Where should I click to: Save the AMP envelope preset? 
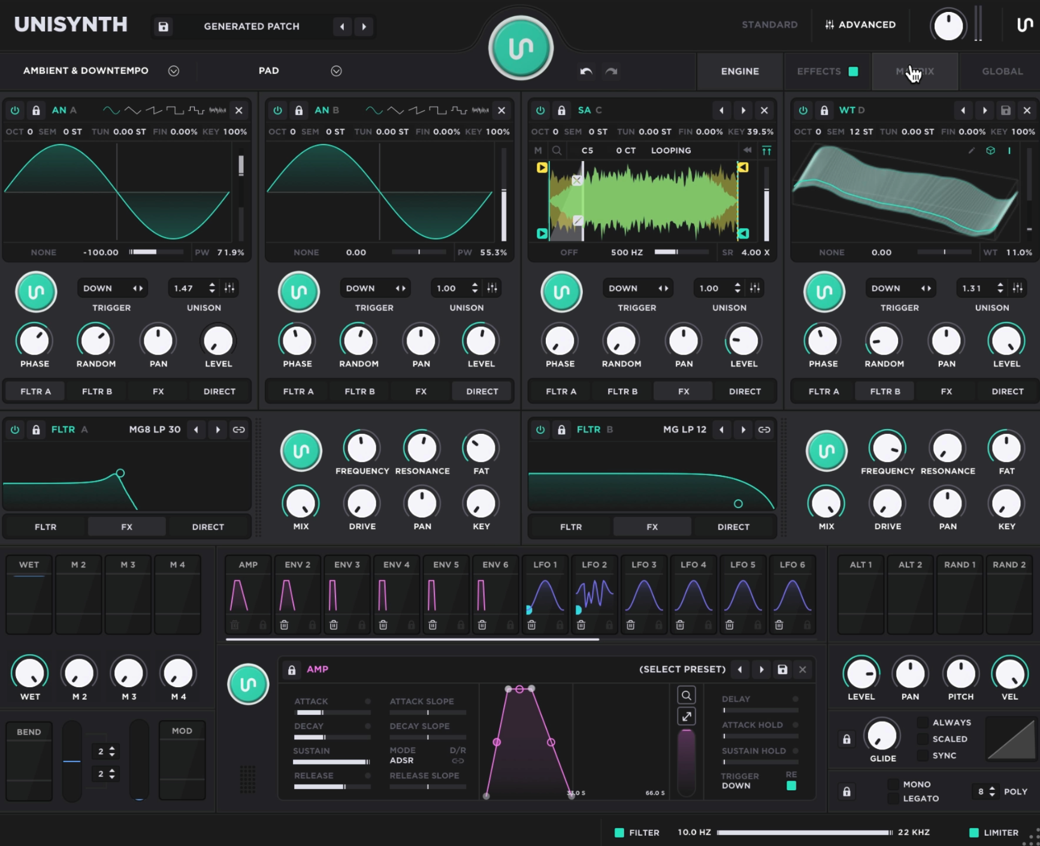pyautogui.click(x=782, y=669)
